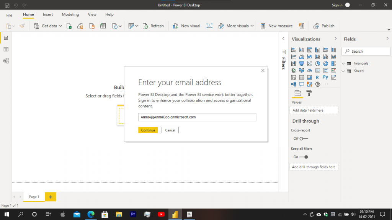Click Sign in at top right
This screenshot has width=392, height=220.
coord(337,5)
